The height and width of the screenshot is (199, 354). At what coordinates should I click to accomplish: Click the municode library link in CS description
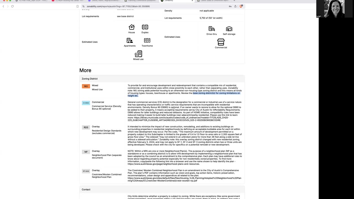(x=178, y=119)
